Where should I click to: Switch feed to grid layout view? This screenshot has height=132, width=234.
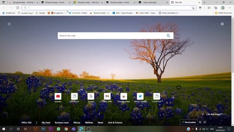[x=200, y=122]
